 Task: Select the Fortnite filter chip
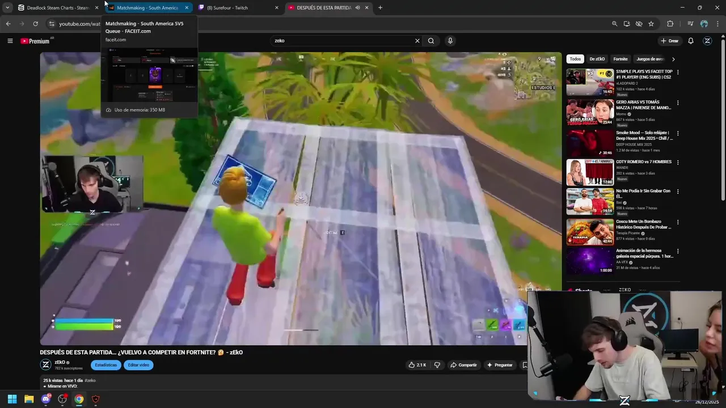621,59
